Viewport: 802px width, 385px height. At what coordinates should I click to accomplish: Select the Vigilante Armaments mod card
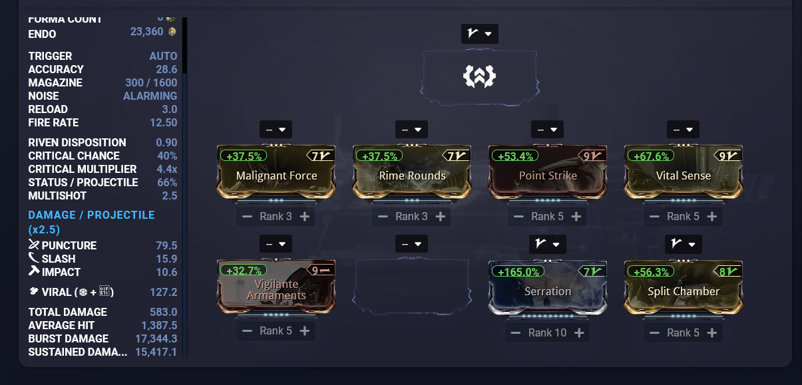tap(276, 287)
